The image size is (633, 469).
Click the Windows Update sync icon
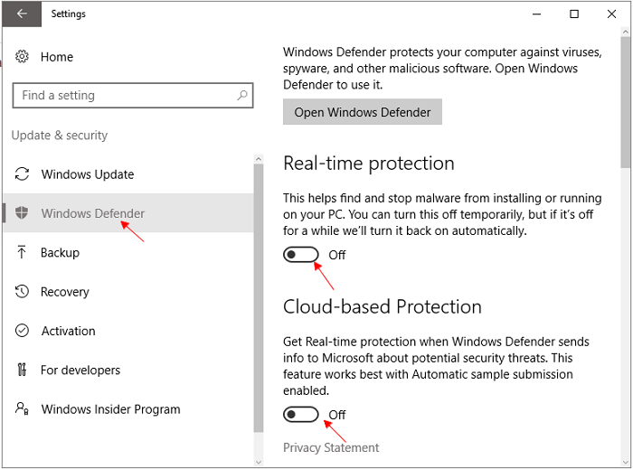23,174
